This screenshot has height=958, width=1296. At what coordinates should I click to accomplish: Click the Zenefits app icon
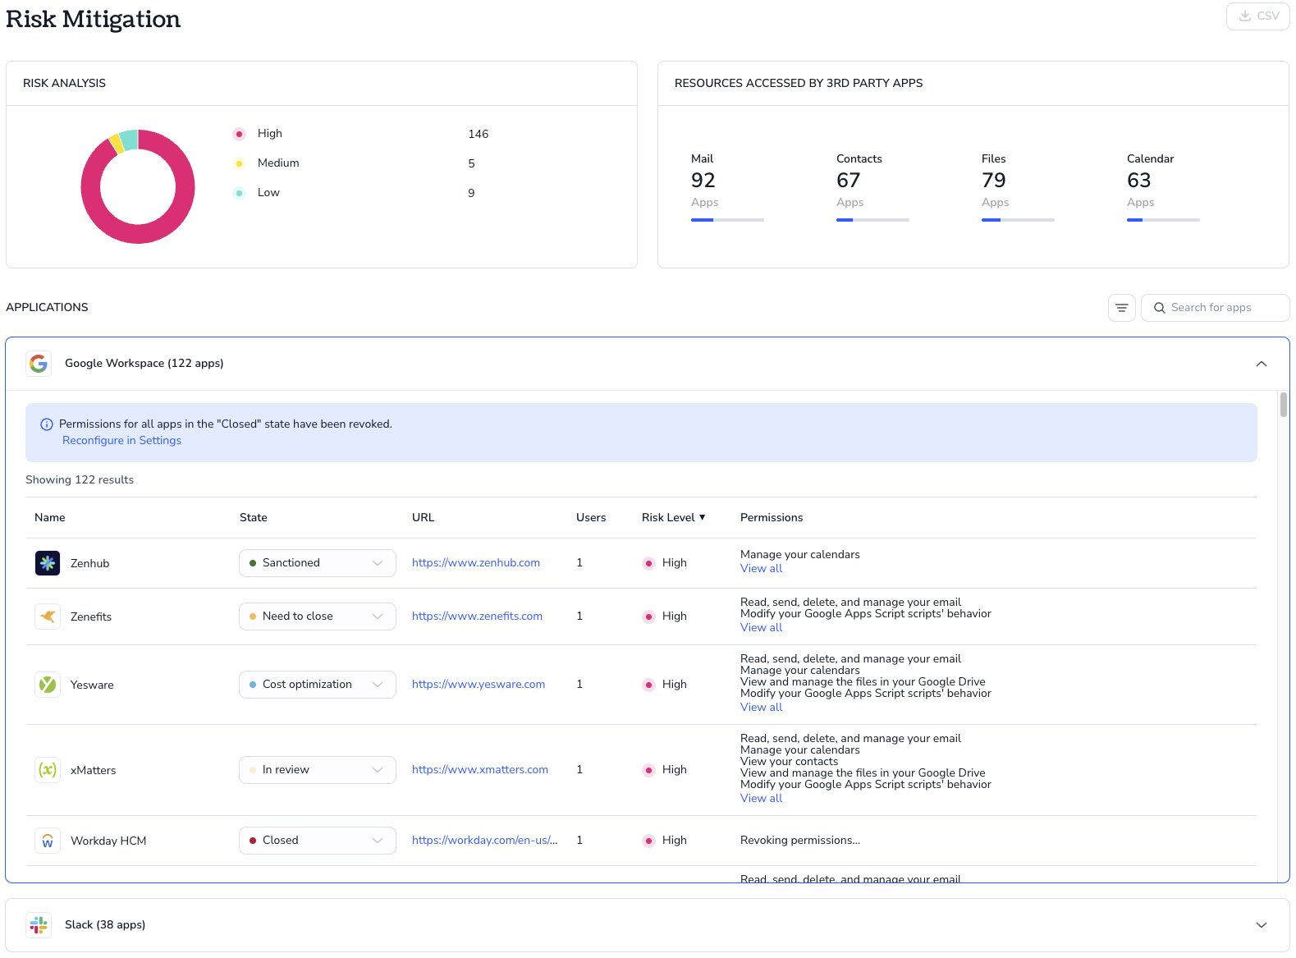[x=48, y=617]
